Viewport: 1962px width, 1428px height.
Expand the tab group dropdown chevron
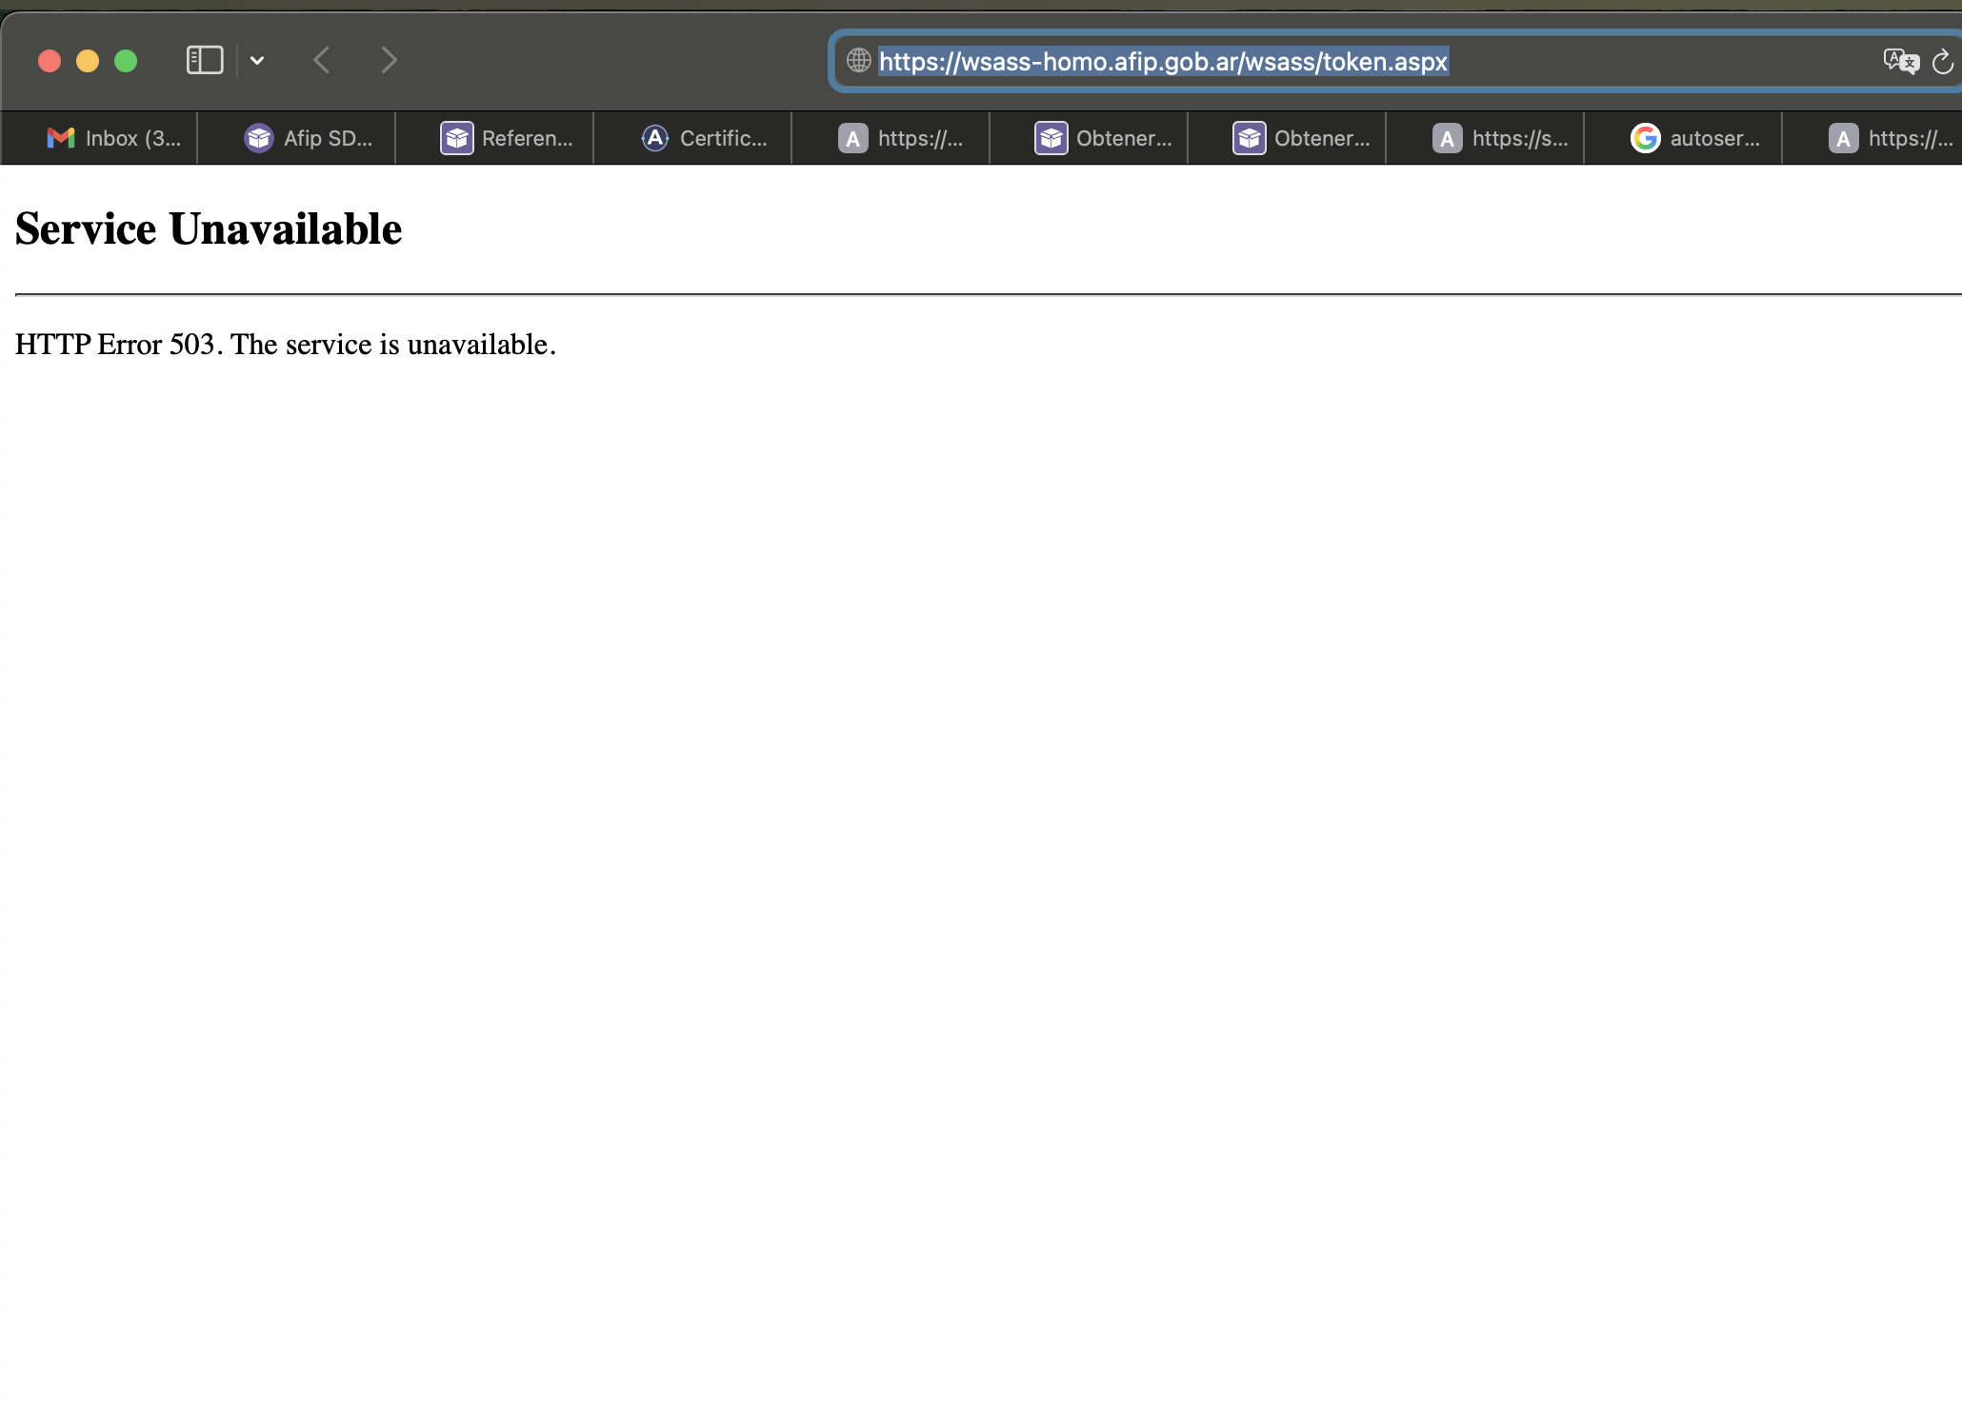pos(257,60)
